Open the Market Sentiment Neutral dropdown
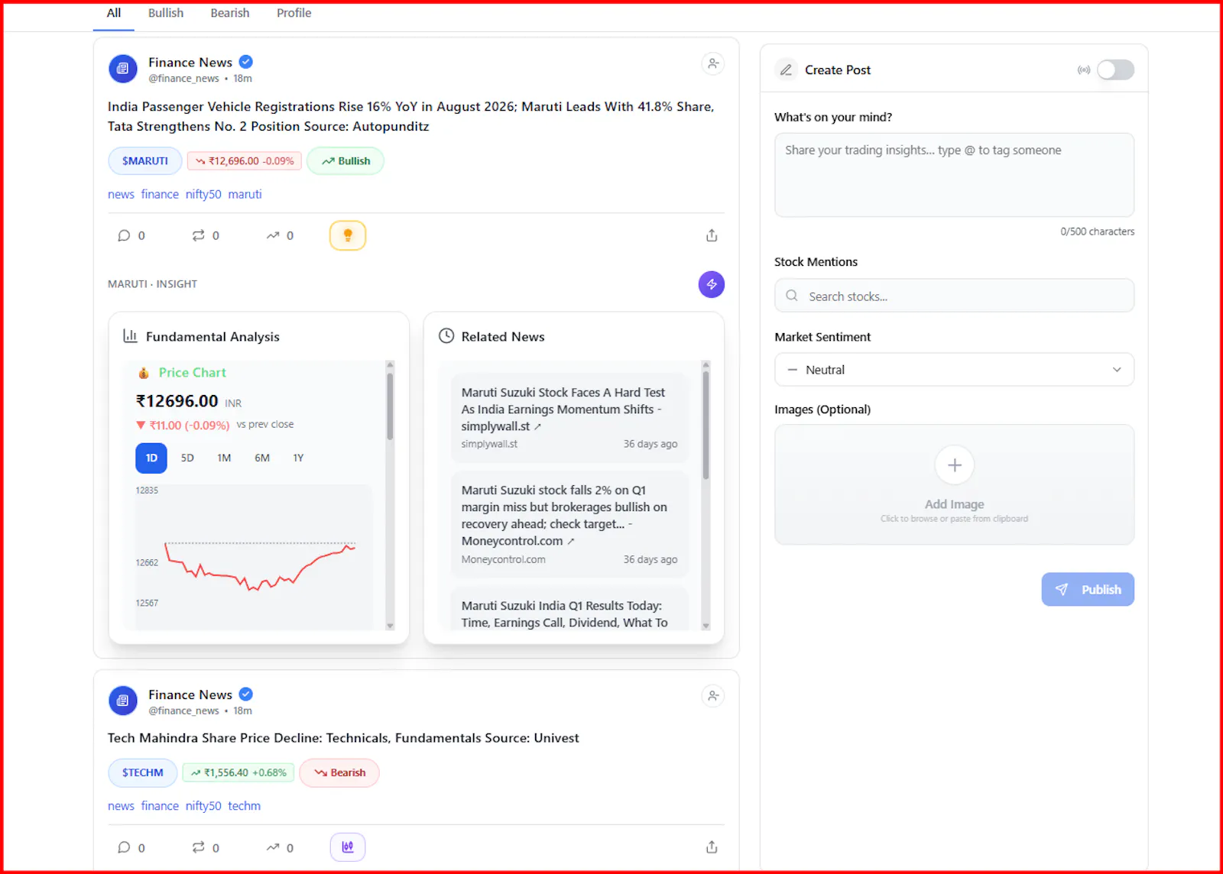The width and height of the screenshot is (1223, 874). (954, 370)
